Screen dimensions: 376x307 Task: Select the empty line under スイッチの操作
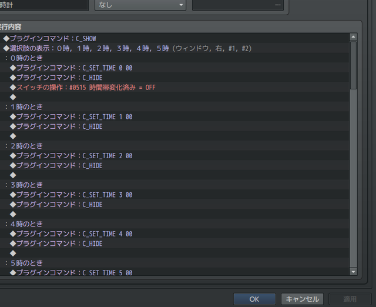174,97
